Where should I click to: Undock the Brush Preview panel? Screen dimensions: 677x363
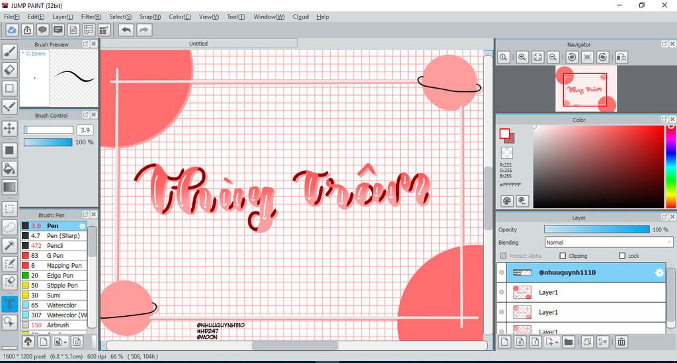[x=85, y=44]
